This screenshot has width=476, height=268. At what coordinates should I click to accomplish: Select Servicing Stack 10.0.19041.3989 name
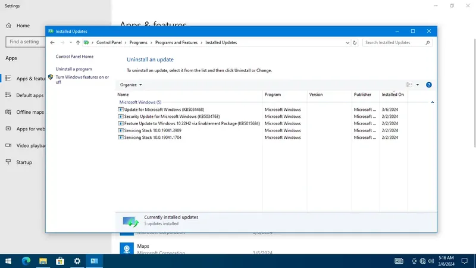[153, 130]
